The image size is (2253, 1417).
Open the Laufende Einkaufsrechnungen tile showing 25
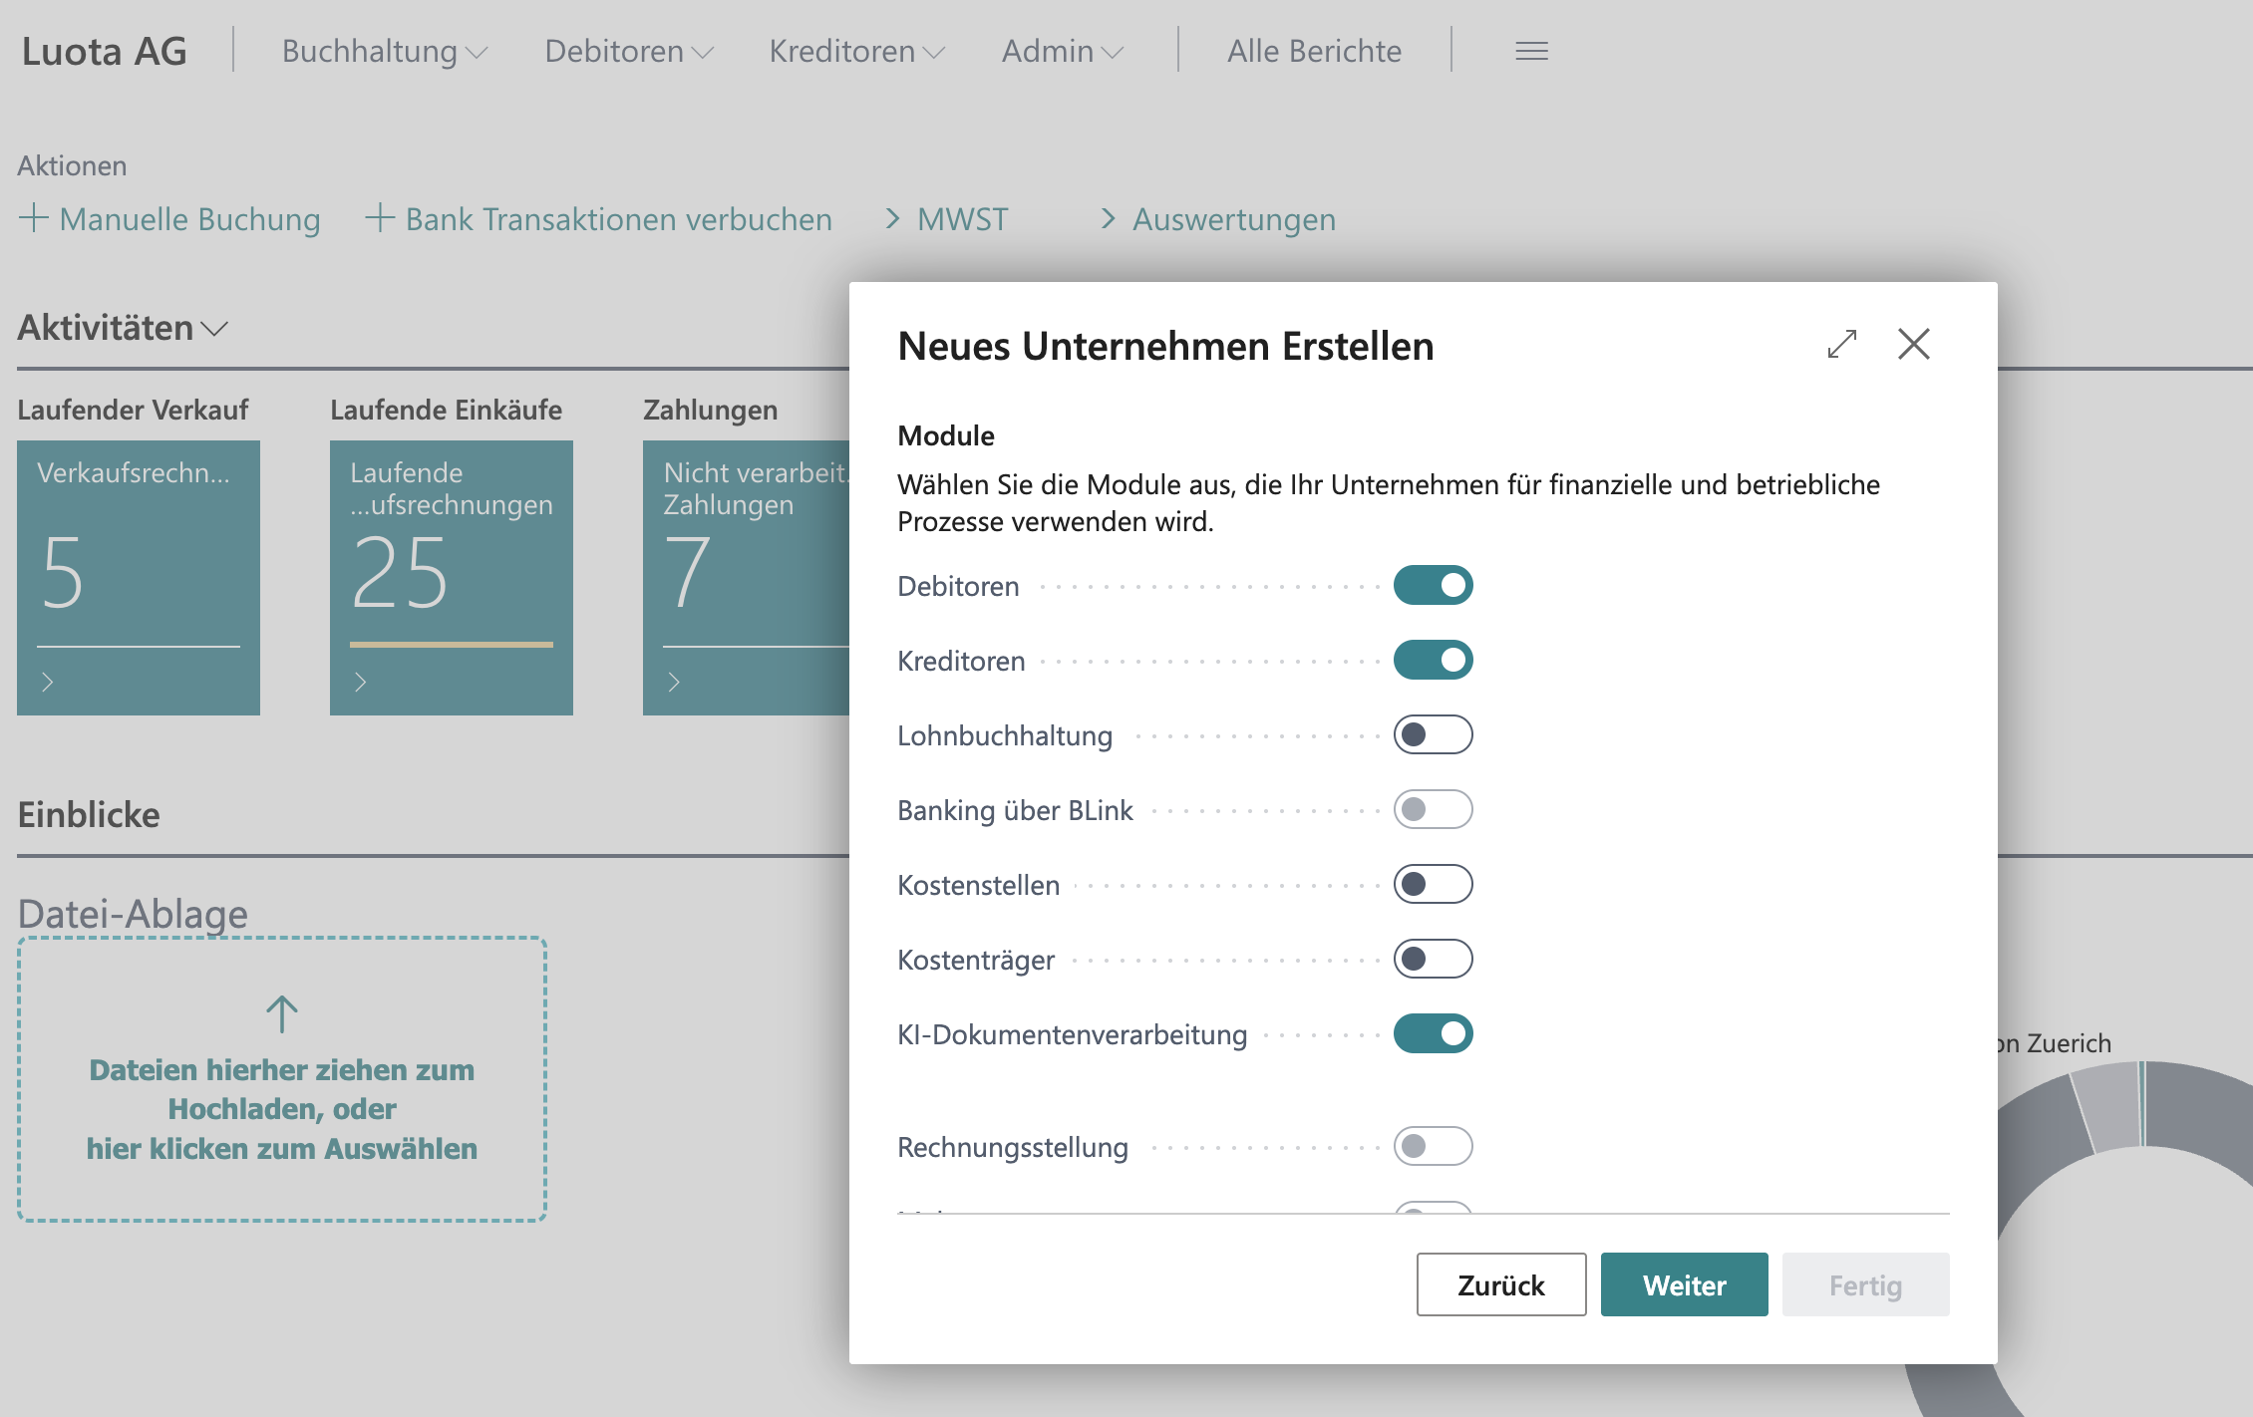[452, 578]
